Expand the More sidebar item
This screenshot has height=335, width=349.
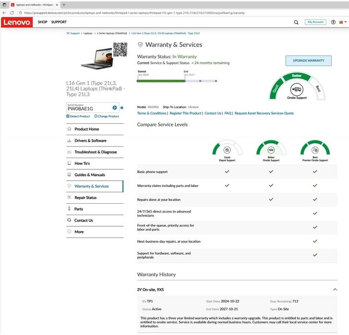95,231
